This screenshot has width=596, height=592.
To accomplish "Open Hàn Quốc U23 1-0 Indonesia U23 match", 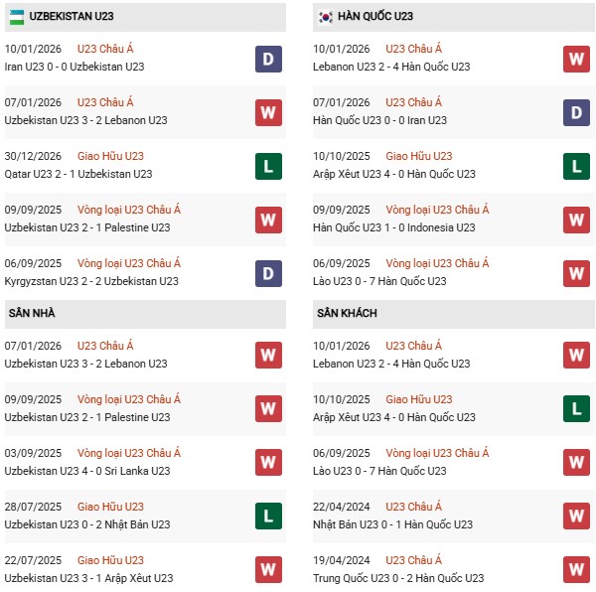I will click(393, 227).
